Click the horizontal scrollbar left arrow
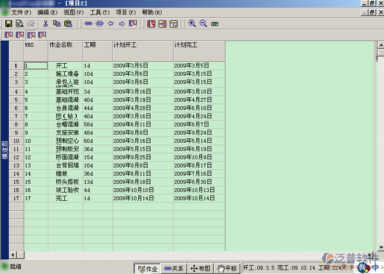The height and width of the screenshot is (274, 384). 13,255
